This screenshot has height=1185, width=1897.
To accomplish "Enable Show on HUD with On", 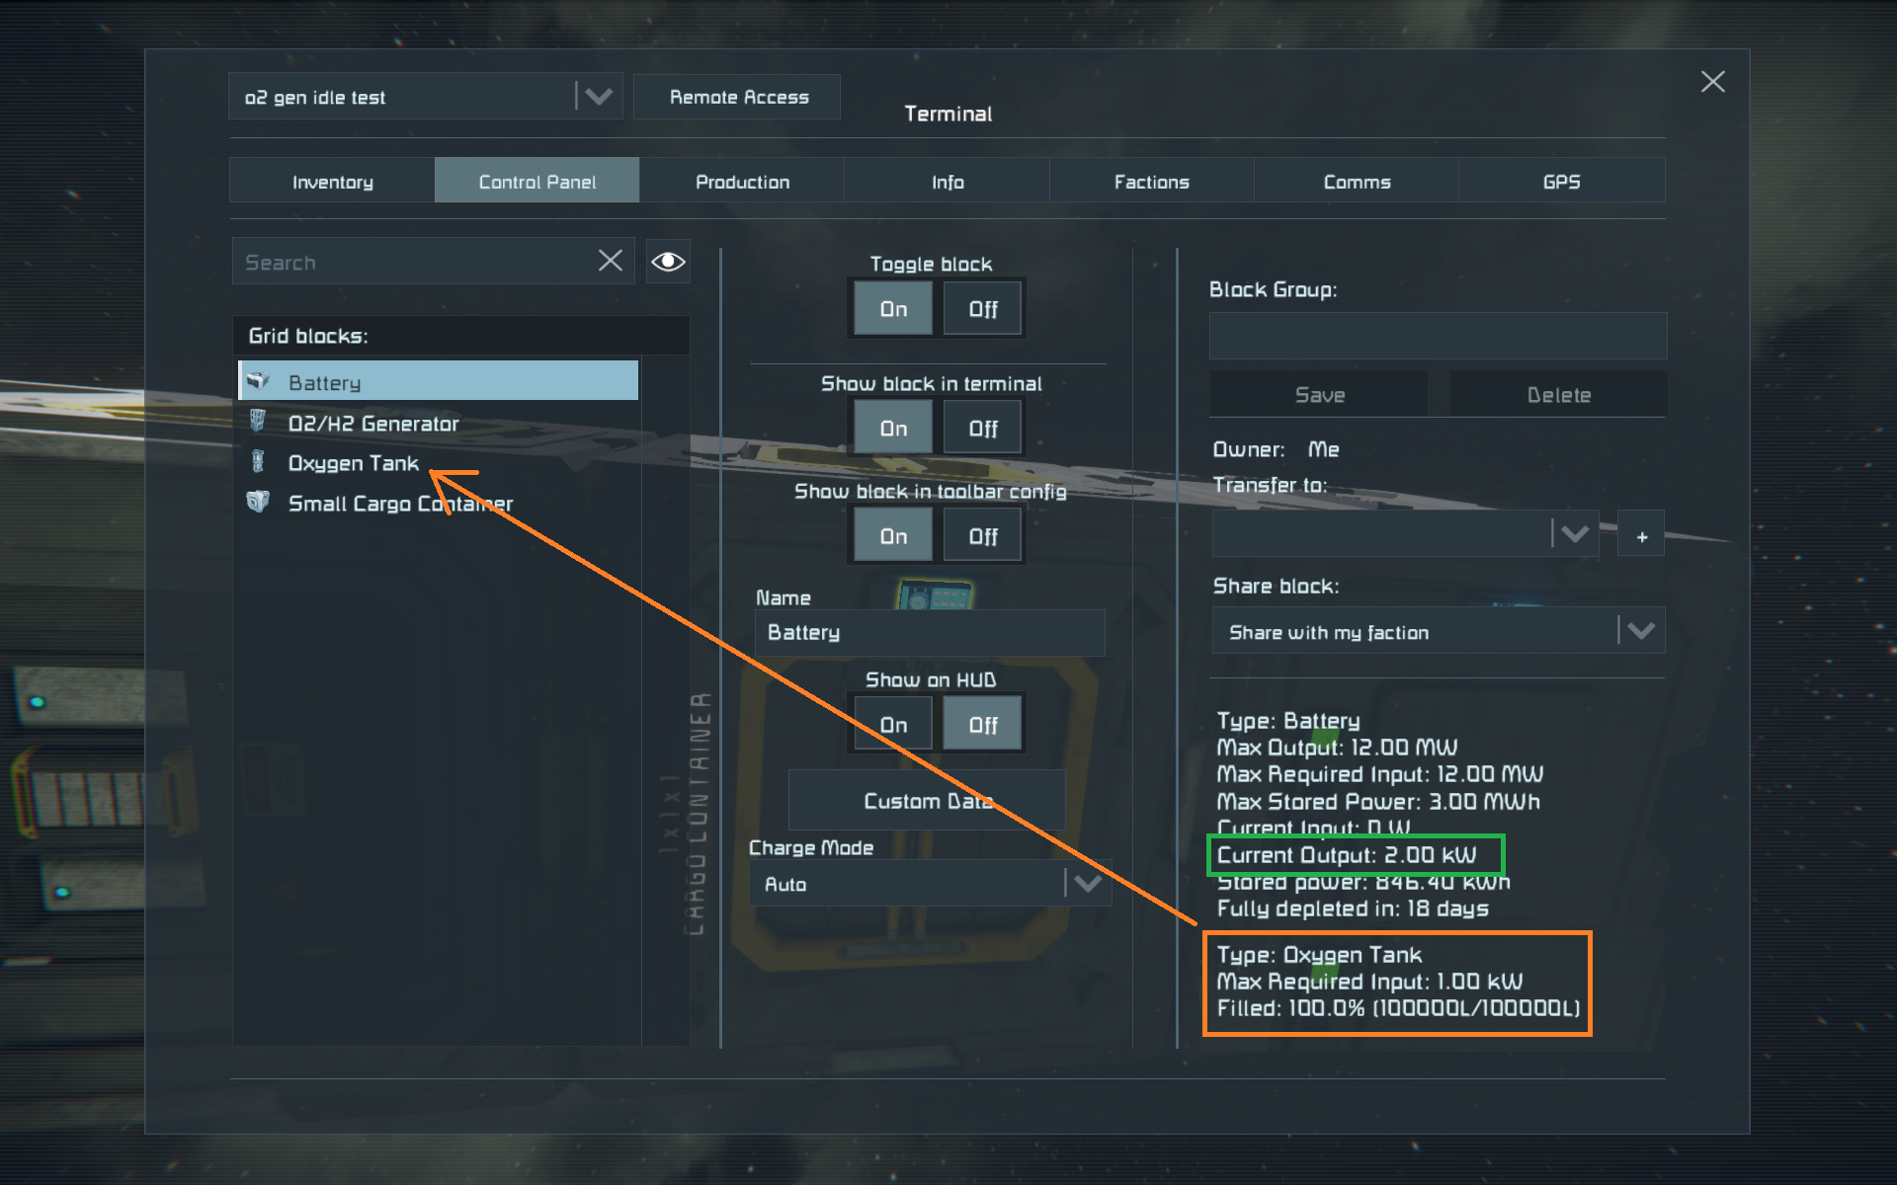I will tap(893, 725).
